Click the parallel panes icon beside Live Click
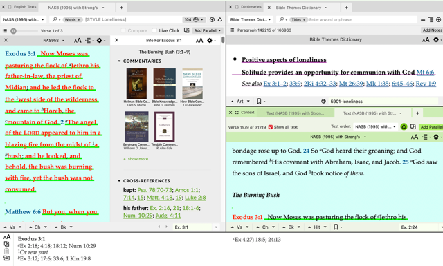The height and width of the screenshot is (266, 443). 186,30
